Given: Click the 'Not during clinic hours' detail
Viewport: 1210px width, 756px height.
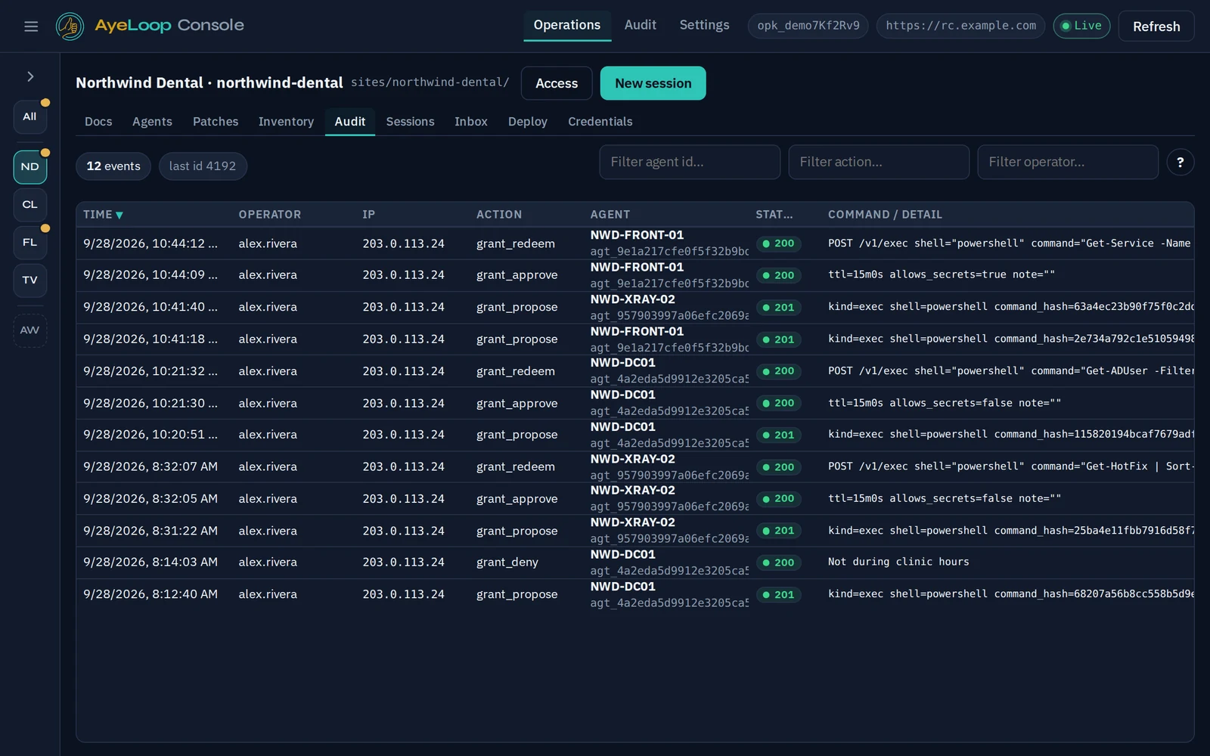Looking at the screenshot, I should point(898,562).
